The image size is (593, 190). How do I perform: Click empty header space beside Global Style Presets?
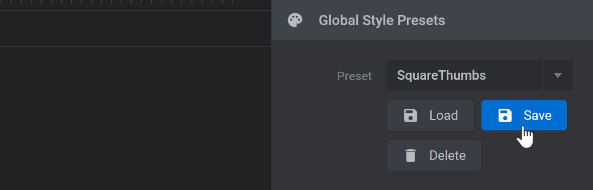click(518, 21)
